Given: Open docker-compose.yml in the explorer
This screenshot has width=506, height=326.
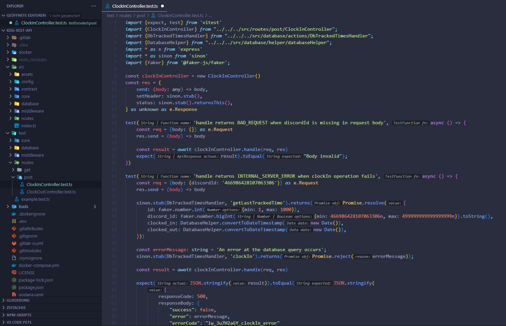Looking at the screenshot, I should click(39, 266).
